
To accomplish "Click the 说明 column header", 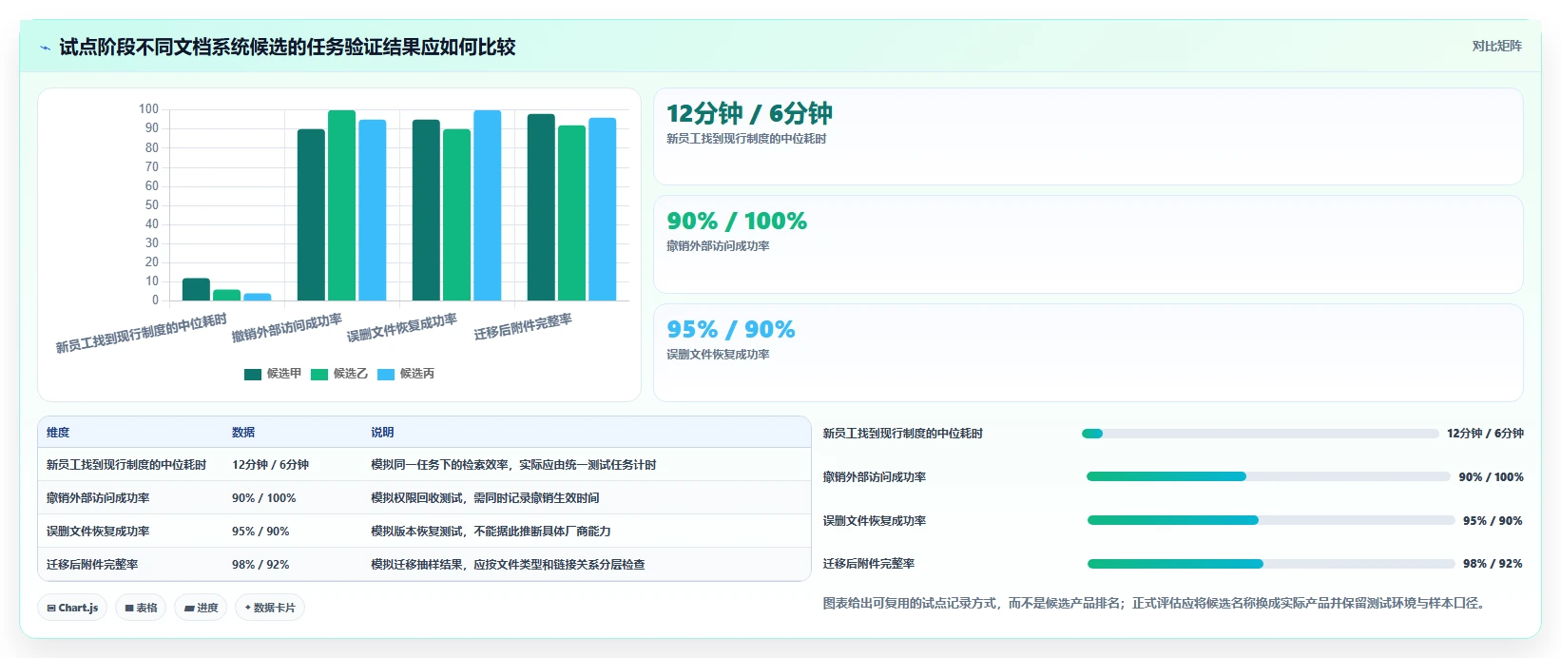I will (x=382, y=433).
